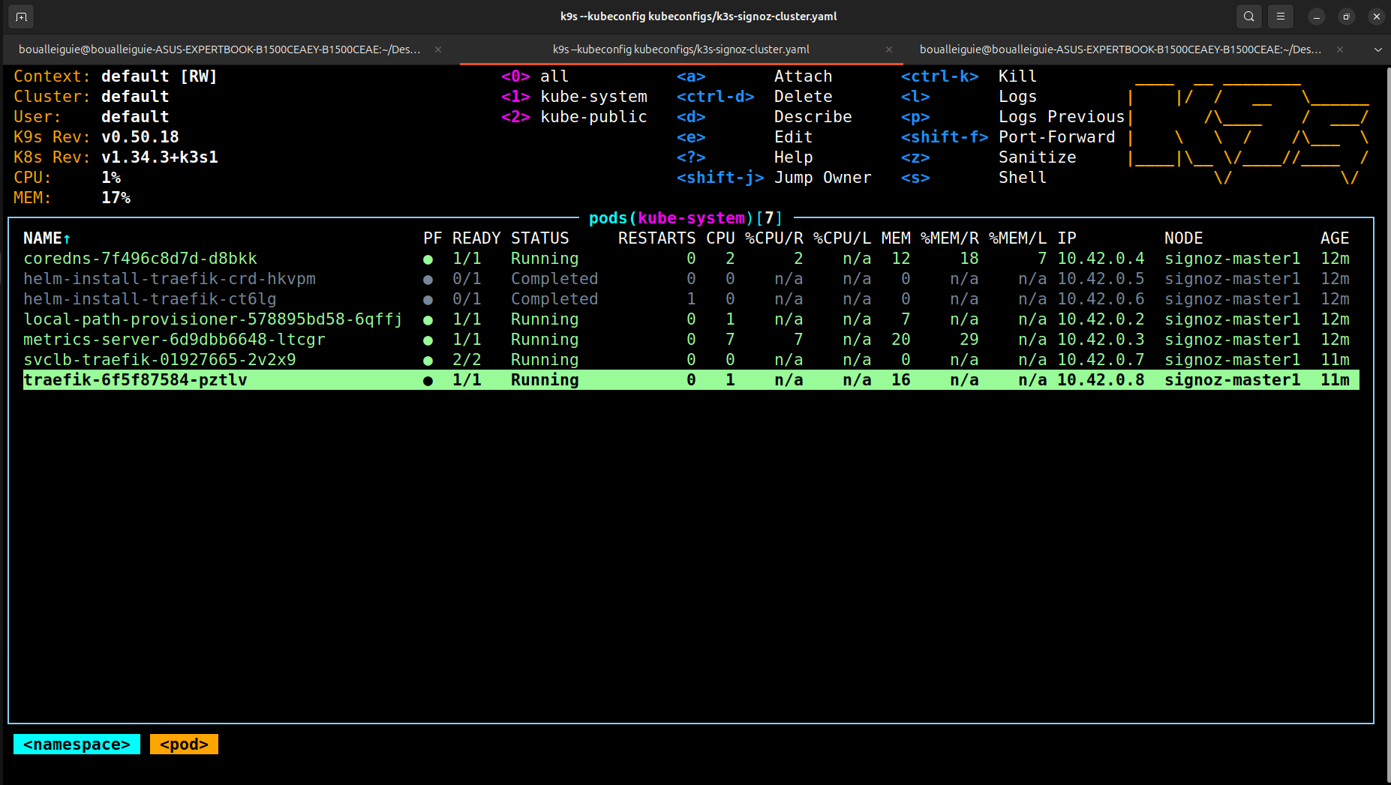Image resolution: width=1391 pixels, height=785 pixels.
Task: Click the IP column header
Action: click(1067, 238)
